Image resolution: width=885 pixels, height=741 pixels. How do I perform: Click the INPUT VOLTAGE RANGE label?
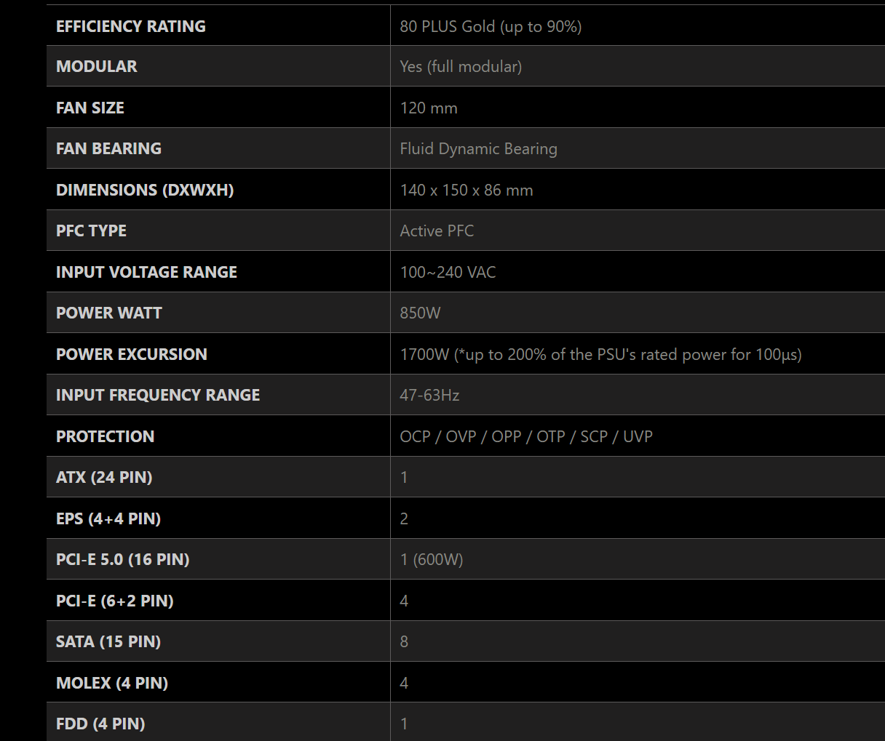(146, 272)
